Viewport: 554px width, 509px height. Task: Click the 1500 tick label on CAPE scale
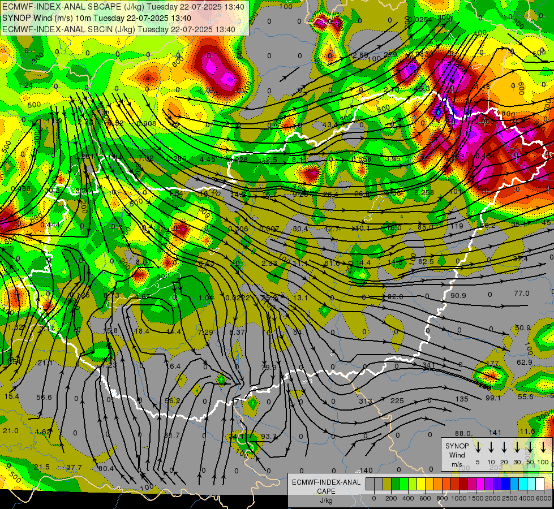pos(475,498)
